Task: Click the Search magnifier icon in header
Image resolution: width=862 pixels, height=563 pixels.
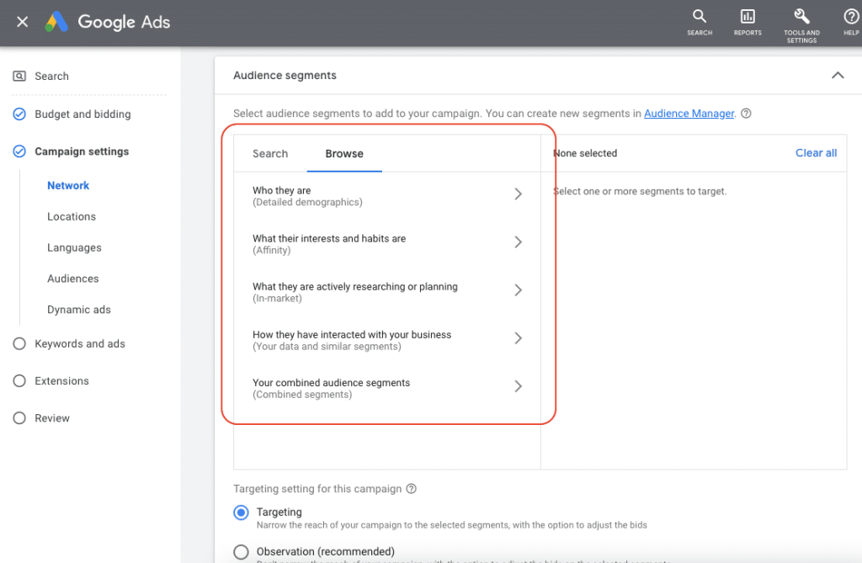Action: coord(699,17)
